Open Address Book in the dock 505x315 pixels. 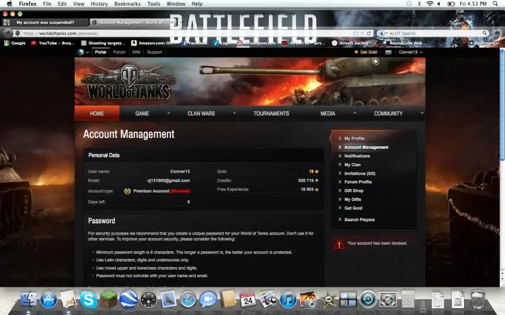228,299
